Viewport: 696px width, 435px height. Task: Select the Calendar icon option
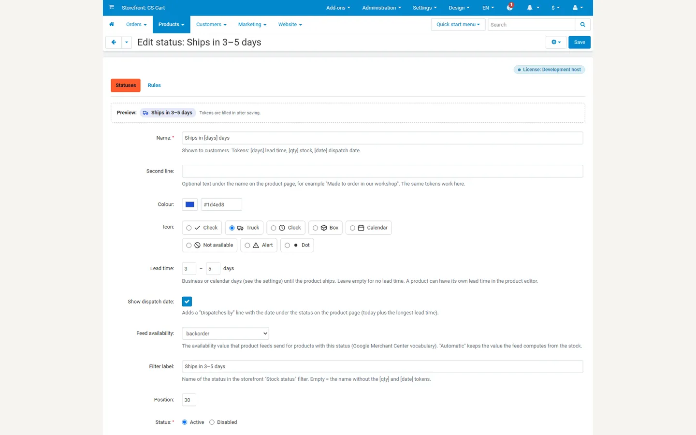point(369,228)
